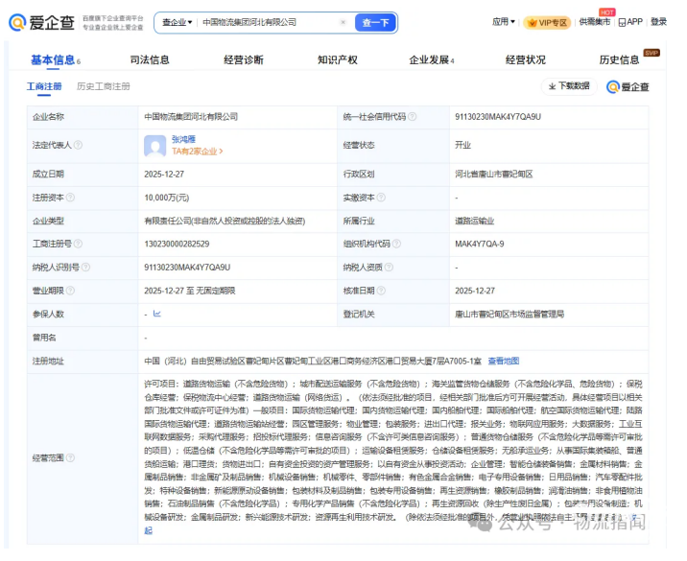
Task: Click the Aiqicha logo in the header
Action: coord(41,22)
